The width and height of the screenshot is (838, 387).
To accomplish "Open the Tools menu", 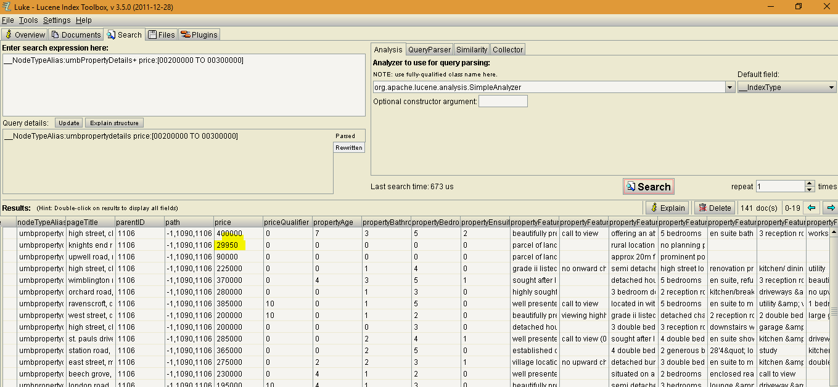I will pyautogui.click(x=28, y=20).
